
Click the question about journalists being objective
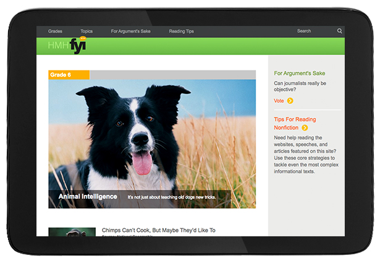point(300,86)
